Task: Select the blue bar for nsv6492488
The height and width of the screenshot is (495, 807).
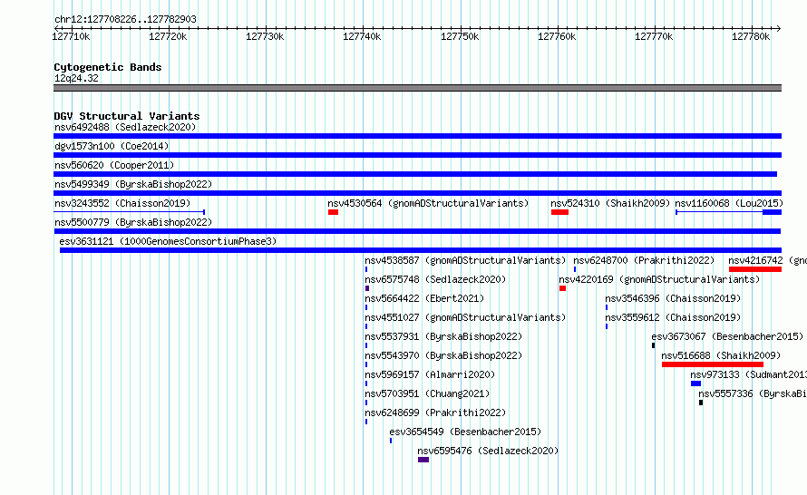Action: coord(417,136)
